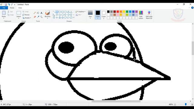
Task: Select the Oval shape
Action: click(x=60, y=12)
